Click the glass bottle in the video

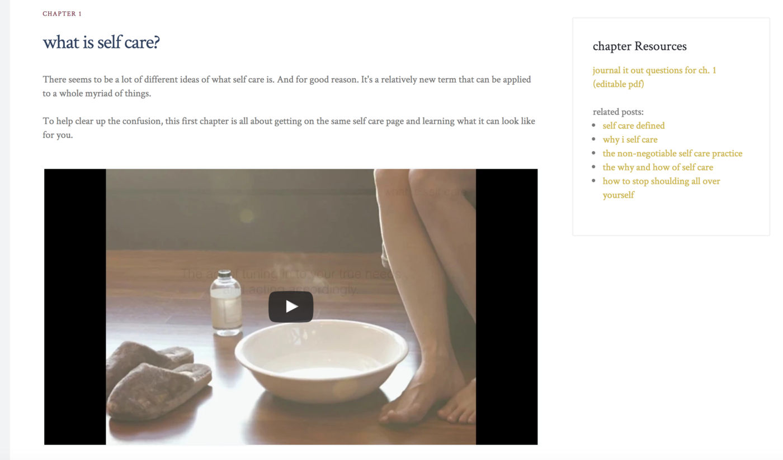tap(225, 303)
